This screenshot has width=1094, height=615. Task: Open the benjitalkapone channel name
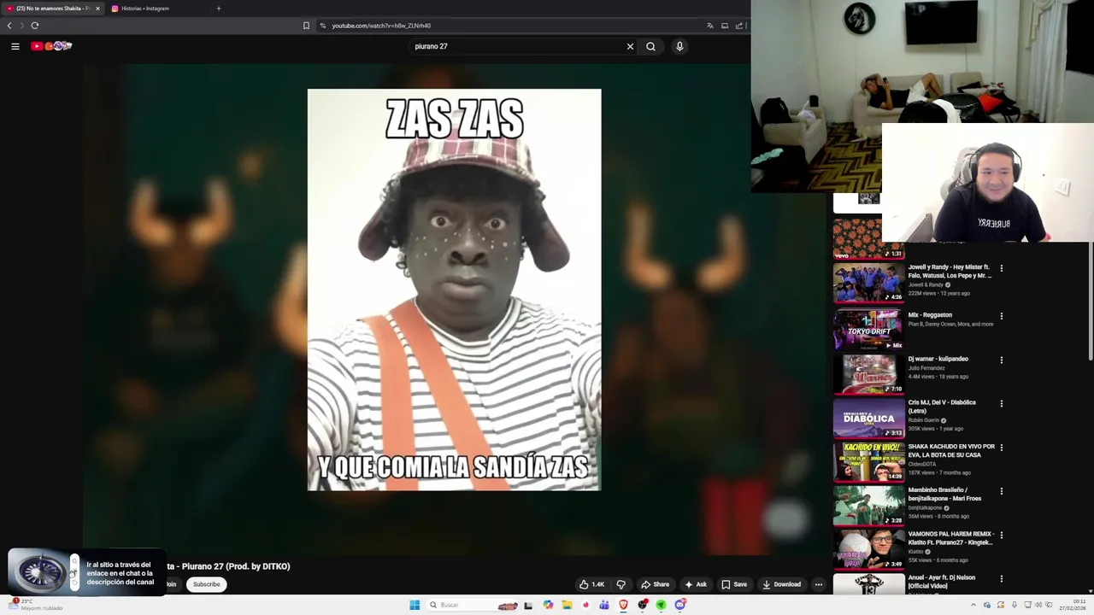(x=926, y=507)
